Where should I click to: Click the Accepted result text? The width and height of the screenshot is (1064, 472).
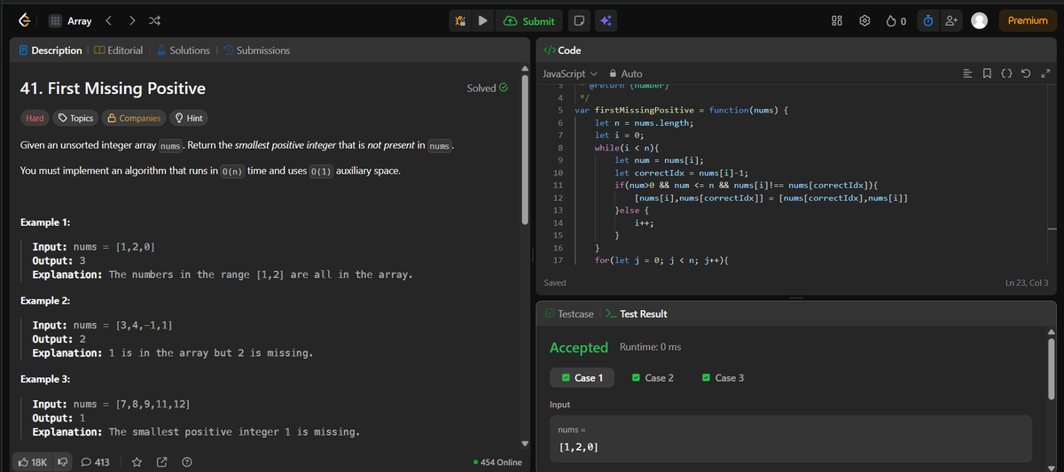point(579,348)
